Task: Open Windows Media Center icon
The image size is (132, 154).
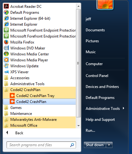Action: pos(6,54)
